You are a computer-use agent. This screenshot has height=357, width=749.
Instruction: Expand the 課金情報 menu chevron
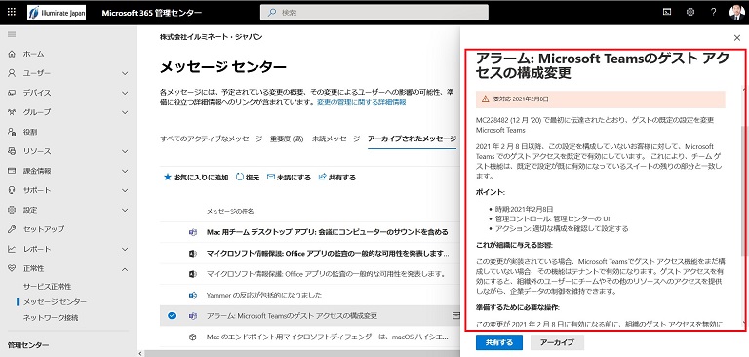click(x=125, y=171)
